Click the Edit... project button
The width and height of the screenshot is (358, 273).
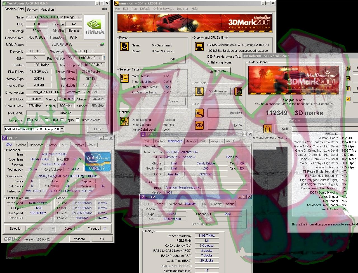[x=174, y=59]
